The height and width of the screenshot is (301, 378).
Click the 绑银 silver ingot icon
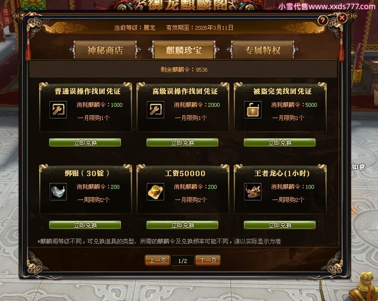[x=58, y=192]
